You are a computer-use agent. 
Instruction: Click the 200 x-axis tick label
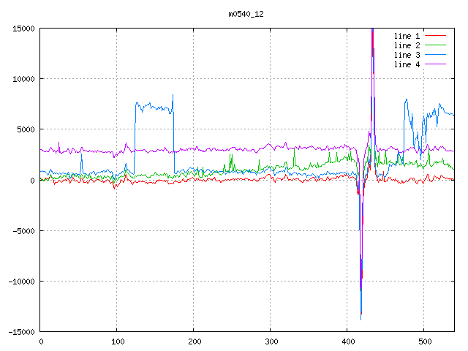pos(194,341)
